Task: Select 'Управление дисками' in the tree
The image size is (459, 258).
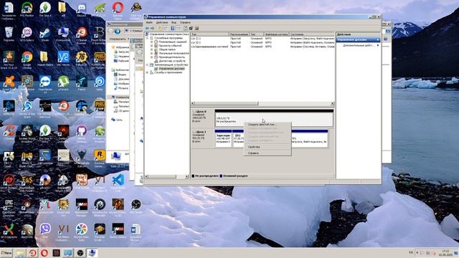Action: pyautogui.click(x=171, y=69)
